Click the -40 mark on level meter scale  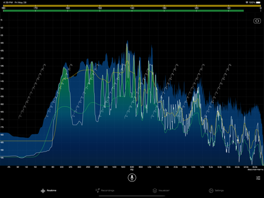pyautogui.click(x=132, y=8)
